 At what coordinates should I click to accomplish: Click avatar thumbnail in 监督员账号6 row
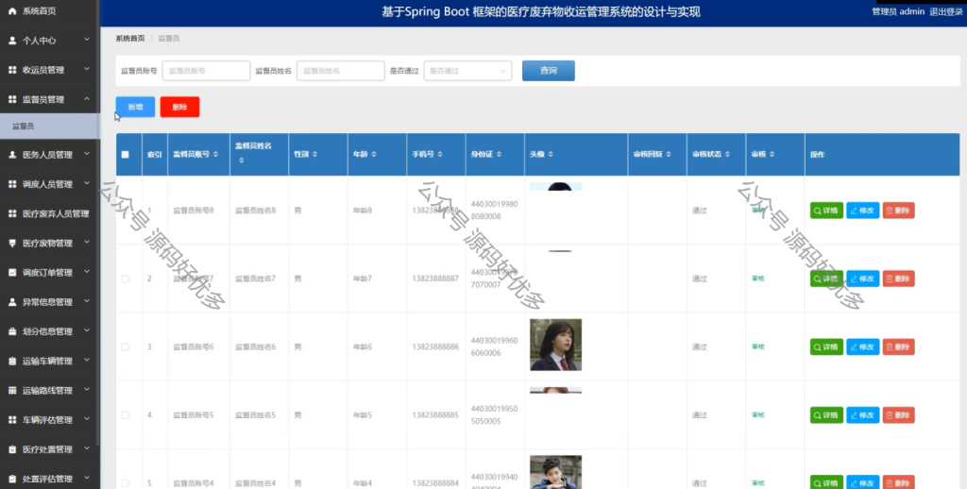click(555, 345)
